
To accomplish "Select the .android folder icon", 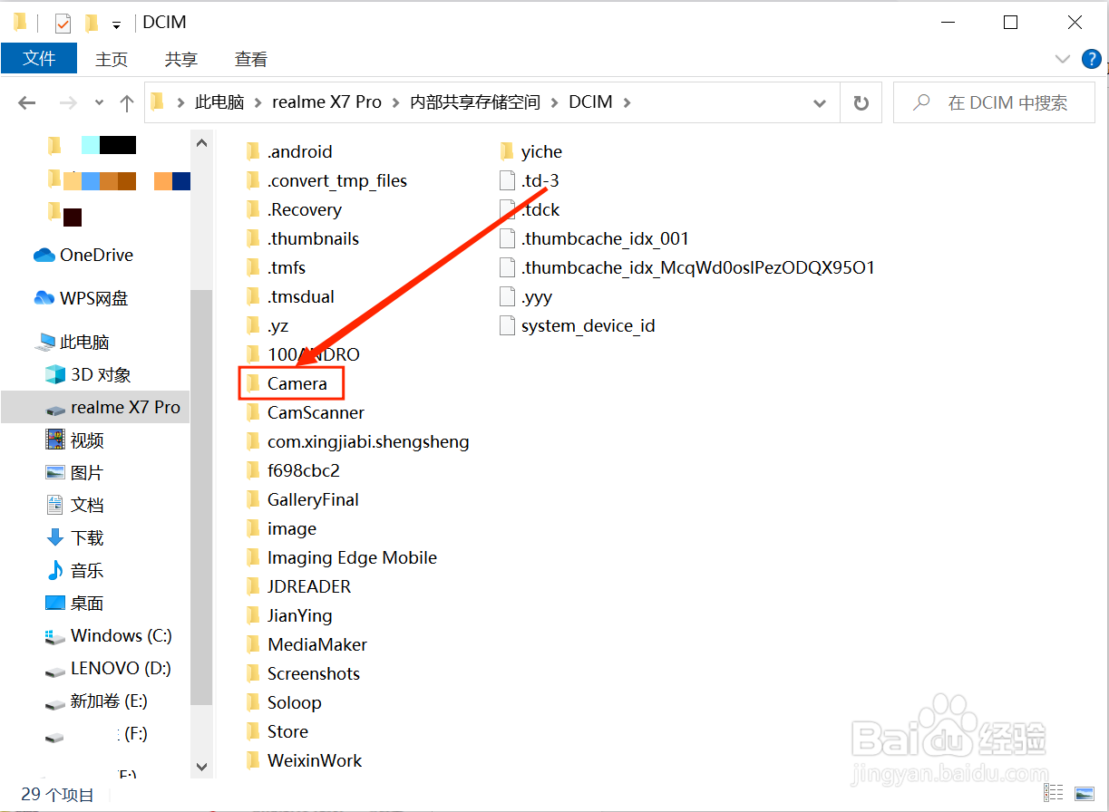I will click(253, 151).
